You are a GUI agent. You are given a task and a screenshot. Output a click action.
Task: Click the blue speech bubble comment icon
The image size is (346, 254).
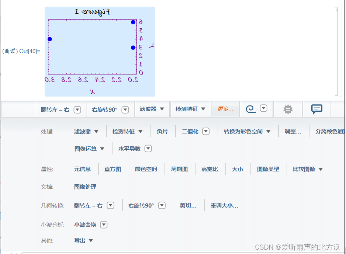(x=317, y=109)
